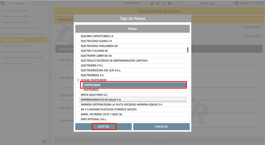Collapse the ELEVAR (PASTELEROS) chevron
Image resolution: width=265 pixels, height=145 pixels.
(78, 80)
